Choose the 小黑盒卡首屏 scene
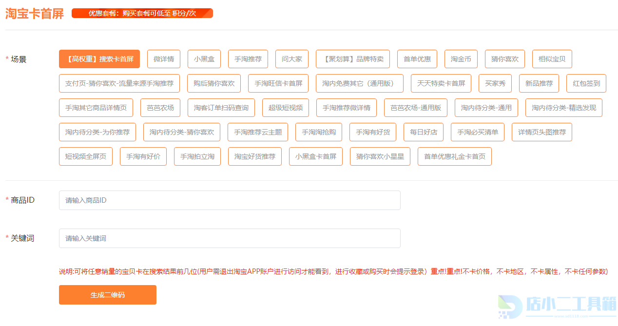Image resolution: width=618 pixels, height=326 pixels. [x=316, y=156]
